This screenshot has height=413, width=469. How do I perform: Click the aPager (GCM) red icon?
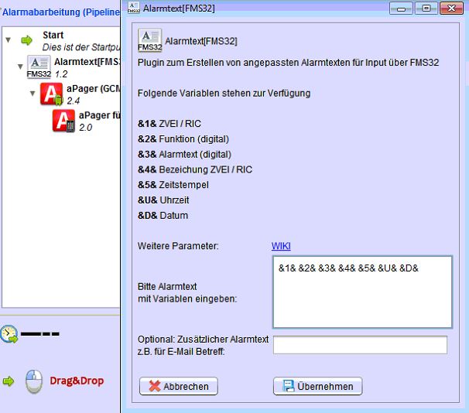pos(53,94)
